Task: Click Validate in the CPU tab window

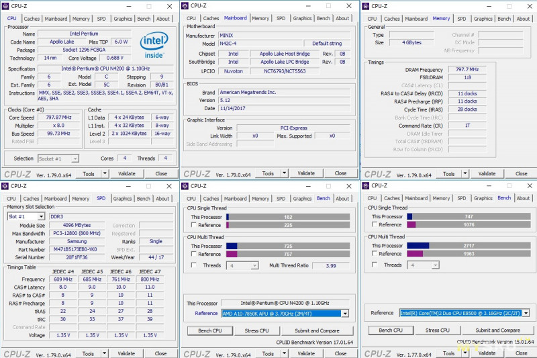Action: click(127, 174)
